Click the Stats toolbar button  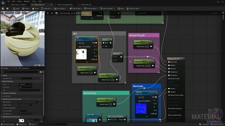121,8
